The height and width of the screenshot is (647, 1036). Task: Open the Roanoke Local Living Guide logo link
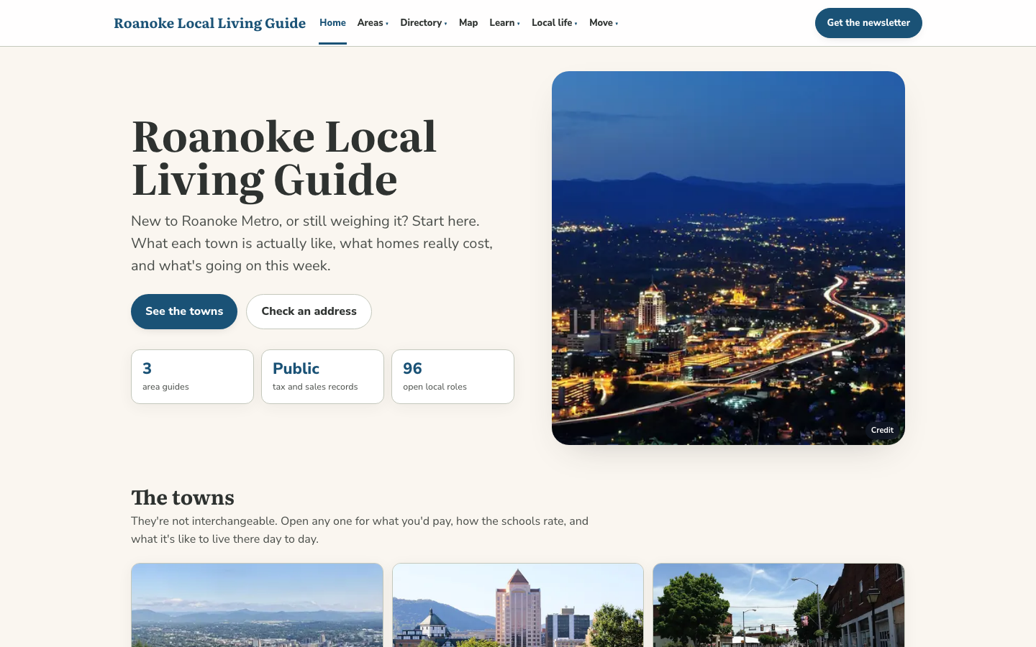pyautogui.click(x=209, y=23)
